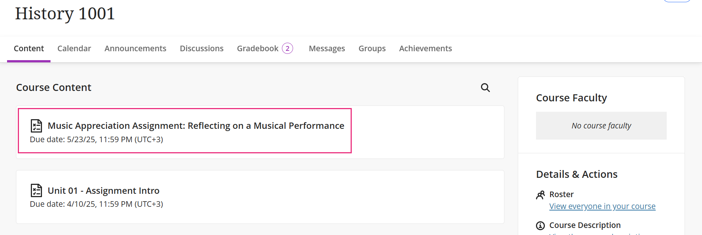This screenshot has width=702, height=235.
Task: Click the Unit 01 due date text
Action: (x=96, y=204)
